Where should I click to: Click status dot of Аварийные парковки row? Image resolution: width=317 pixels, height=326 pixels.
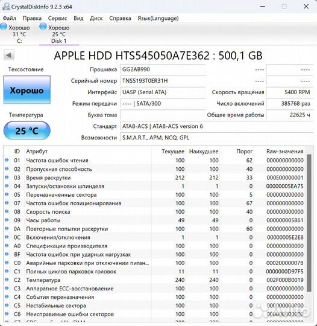pyautogui.click(x=7, y=263)
